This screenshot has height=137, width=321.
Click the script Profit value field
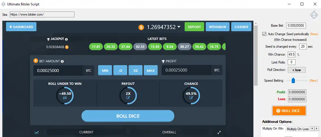pyautogui.click(x=297, y=92)
